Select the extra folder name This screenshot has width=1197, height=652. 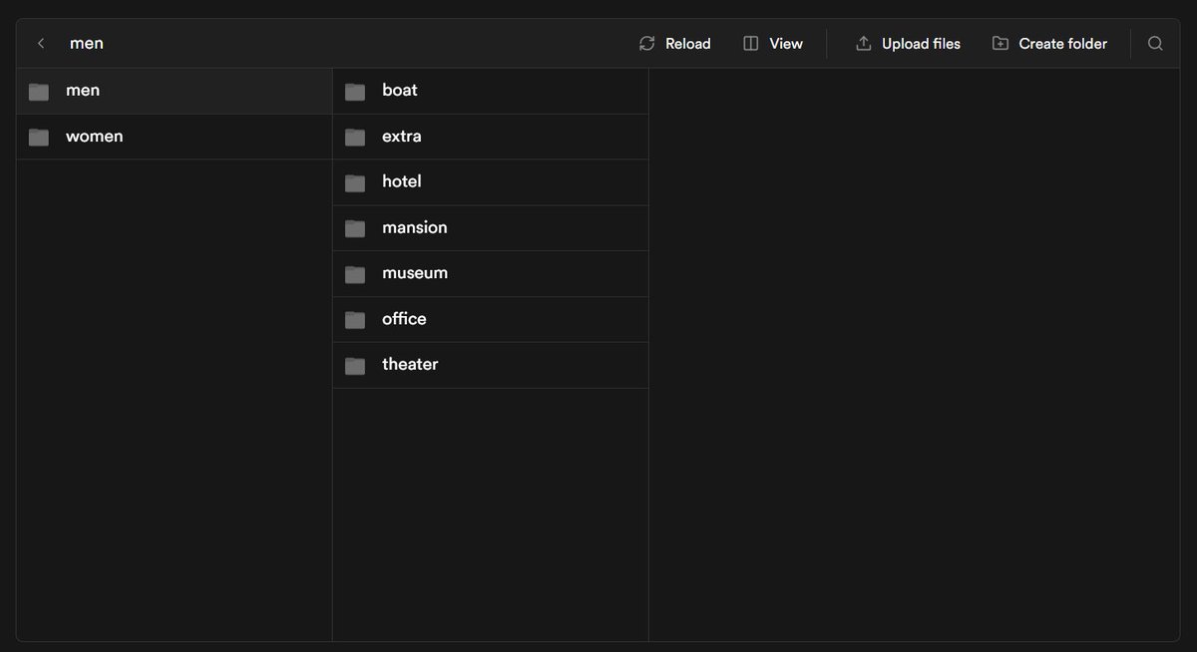tap(402, 136)
